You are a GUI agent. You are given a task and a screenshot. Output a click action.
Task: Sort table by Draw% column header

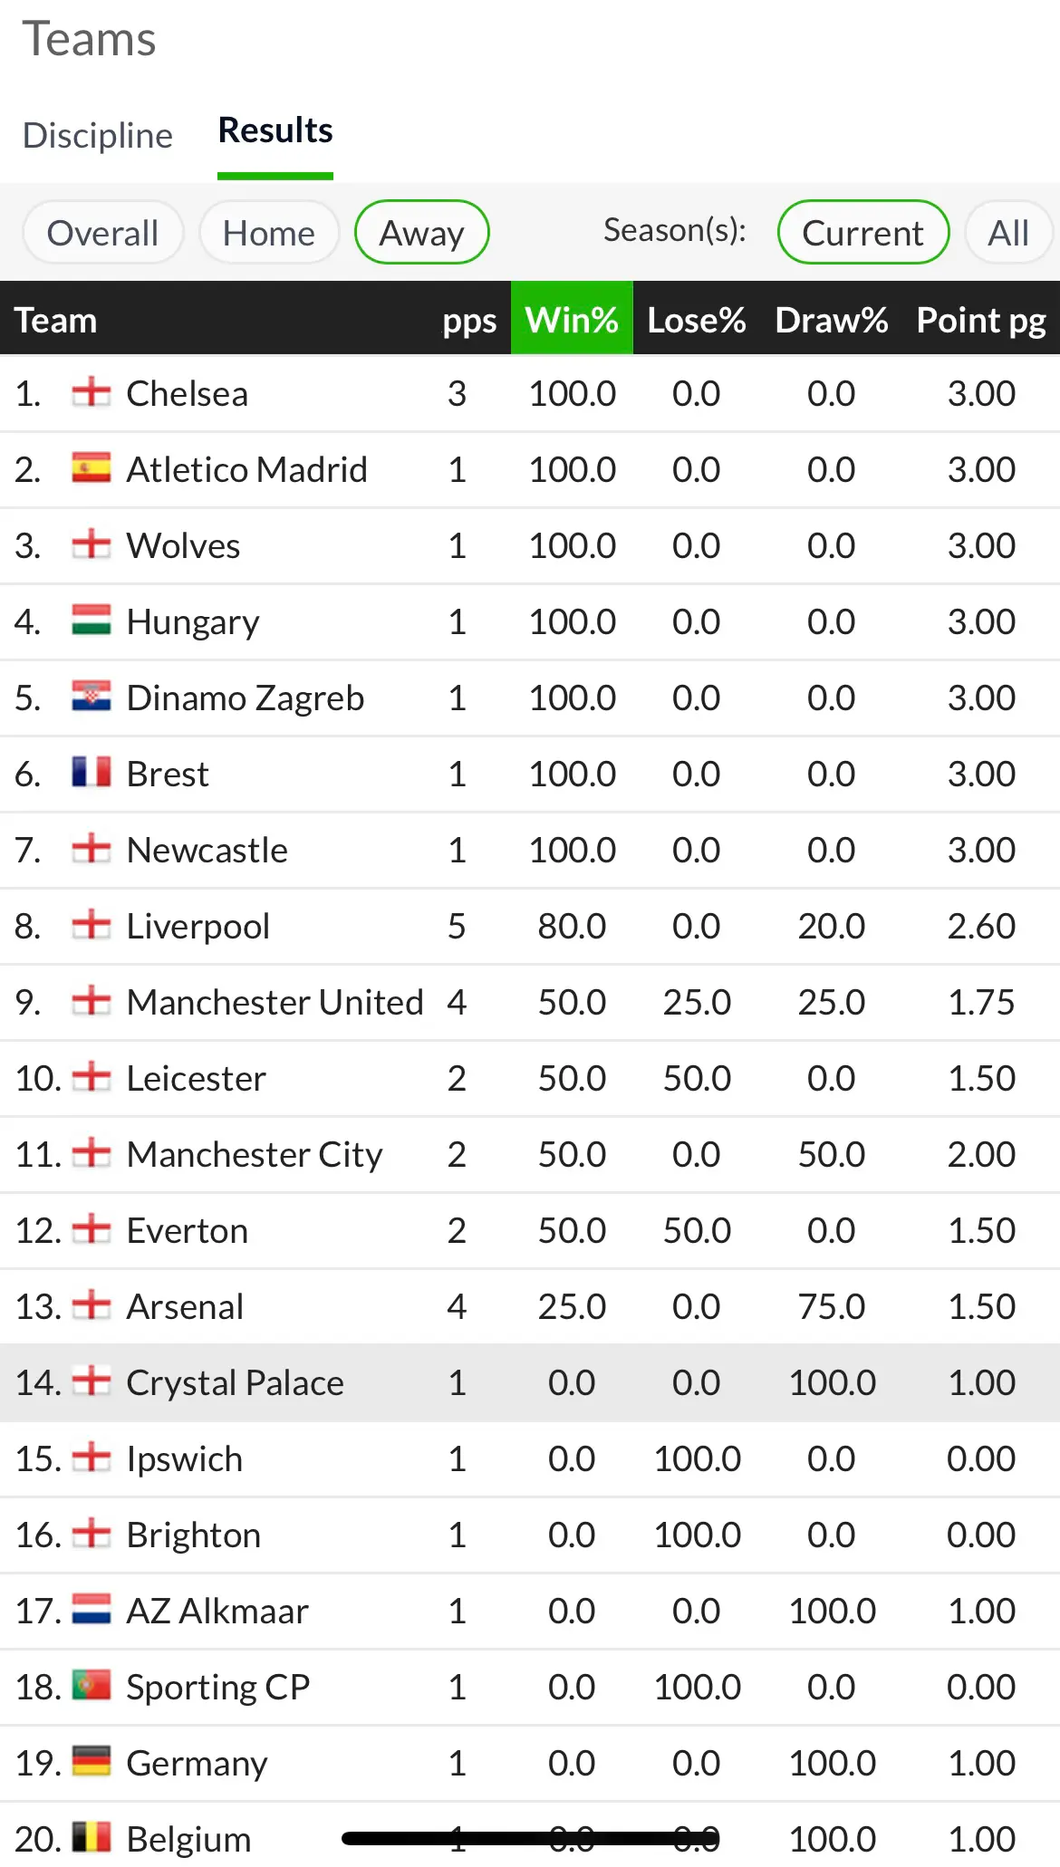[832, 319]
